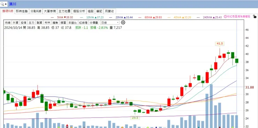258x128 pixels.
Task: Click the 收 37.8 closing price
Action: click(66, 28)
